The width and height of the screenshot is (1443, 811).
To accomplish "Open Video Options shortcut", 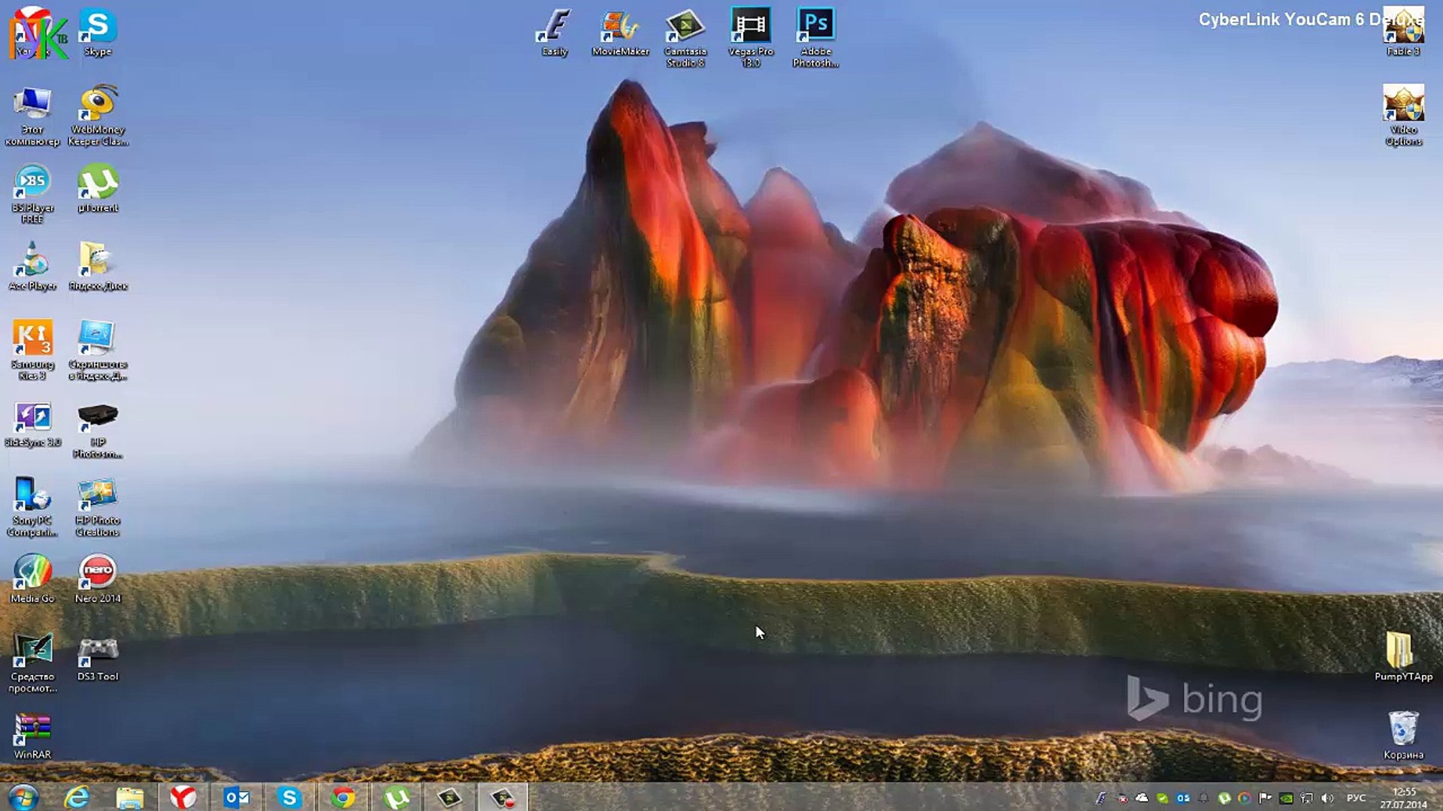I will pyautogui.click(x=1403, y=116).
